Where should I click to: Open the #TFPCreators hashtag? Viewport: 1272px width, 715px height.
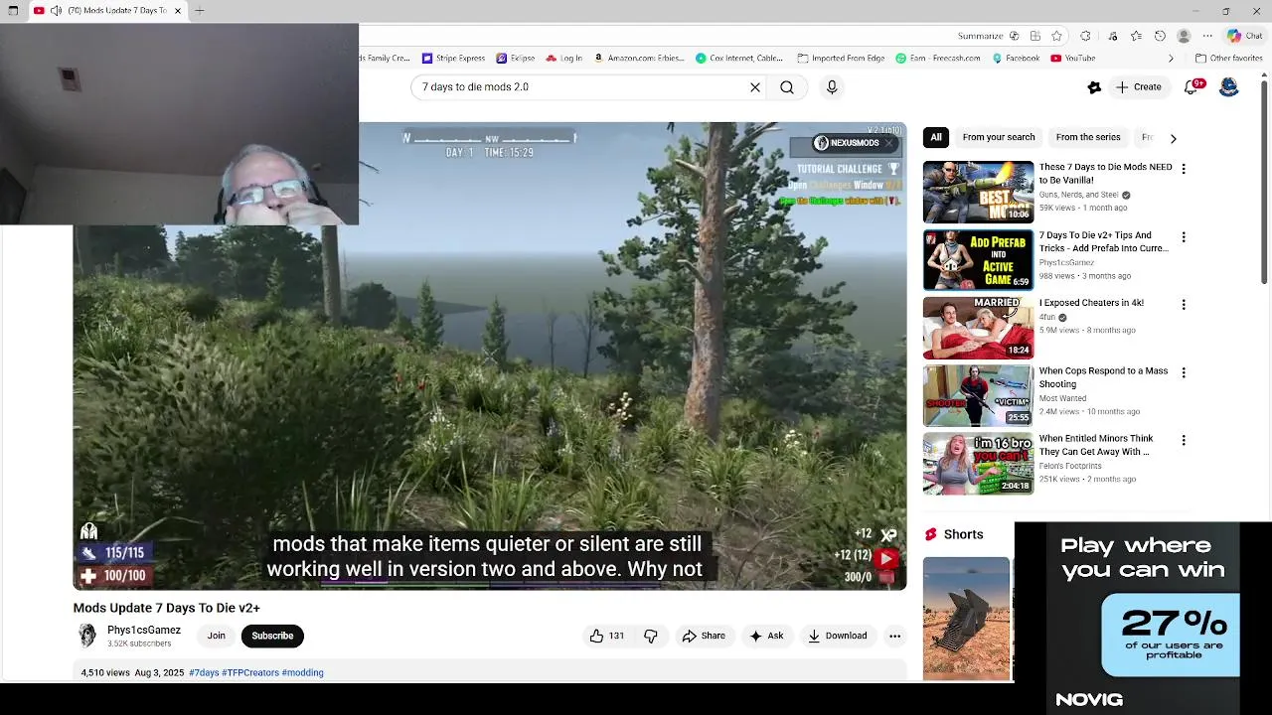[250, 672]
